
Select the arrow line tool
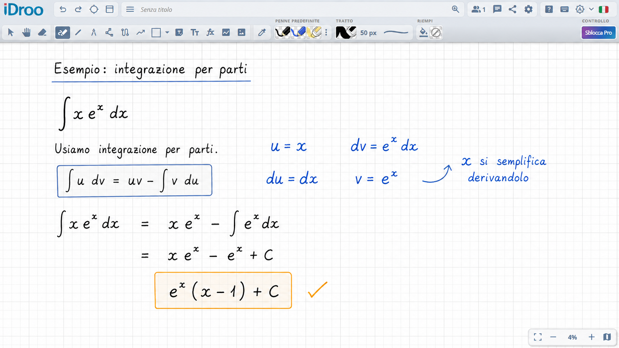pos(141,33)
